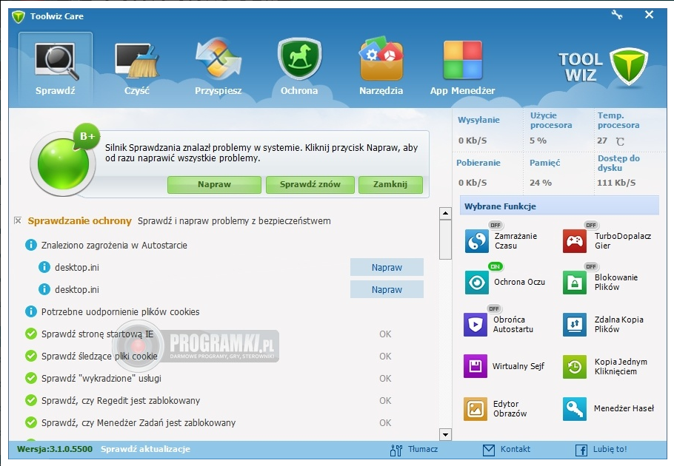Click the Kontakt label

tap(515, 449)
